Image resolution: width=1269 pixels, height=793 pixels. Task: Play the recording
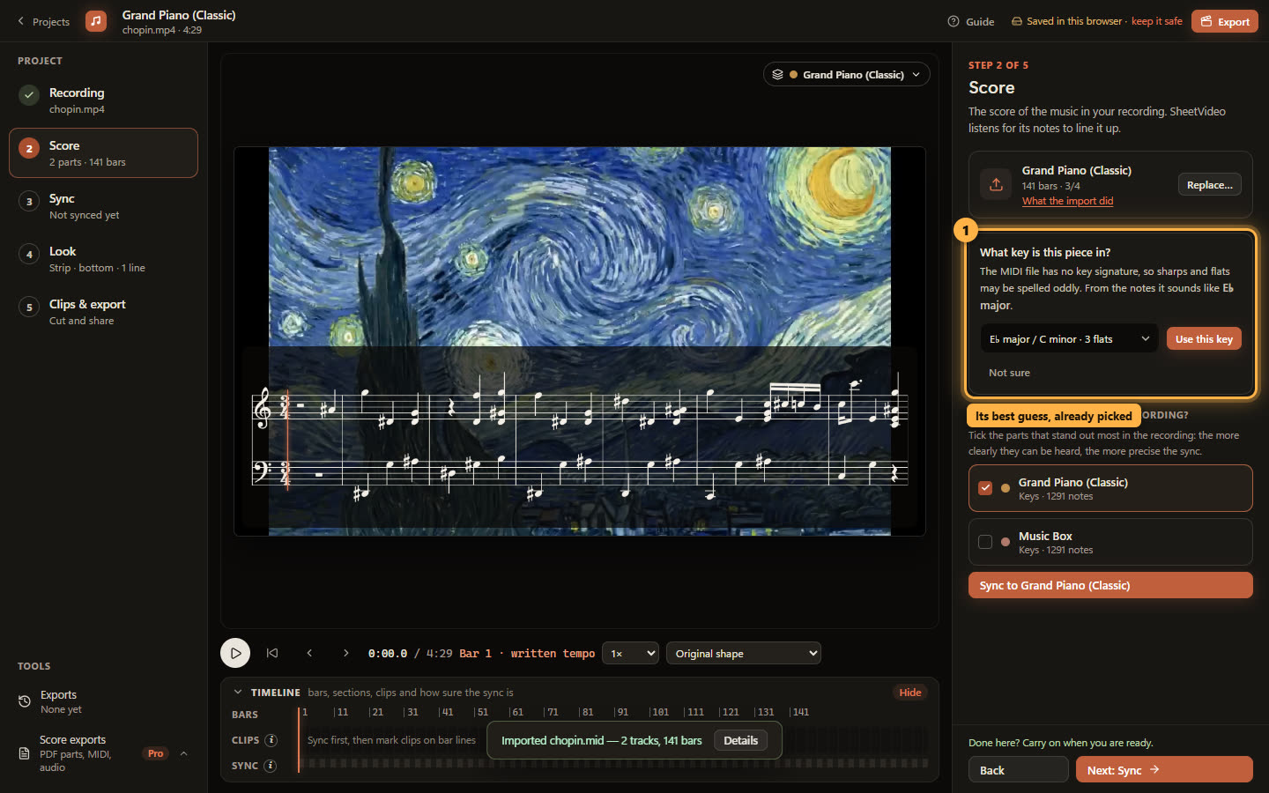pos(235,653)
